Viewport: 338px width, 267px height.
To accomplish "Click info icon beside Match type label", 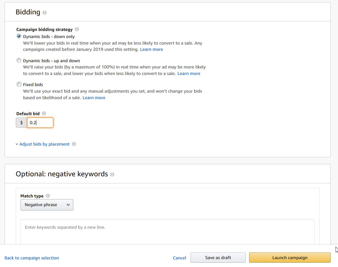I will [48, 196].
